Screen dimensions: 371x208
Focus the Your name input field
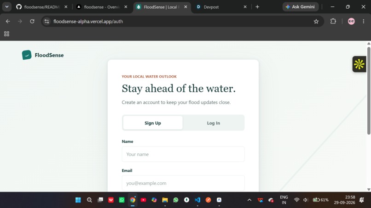point(183,154)
